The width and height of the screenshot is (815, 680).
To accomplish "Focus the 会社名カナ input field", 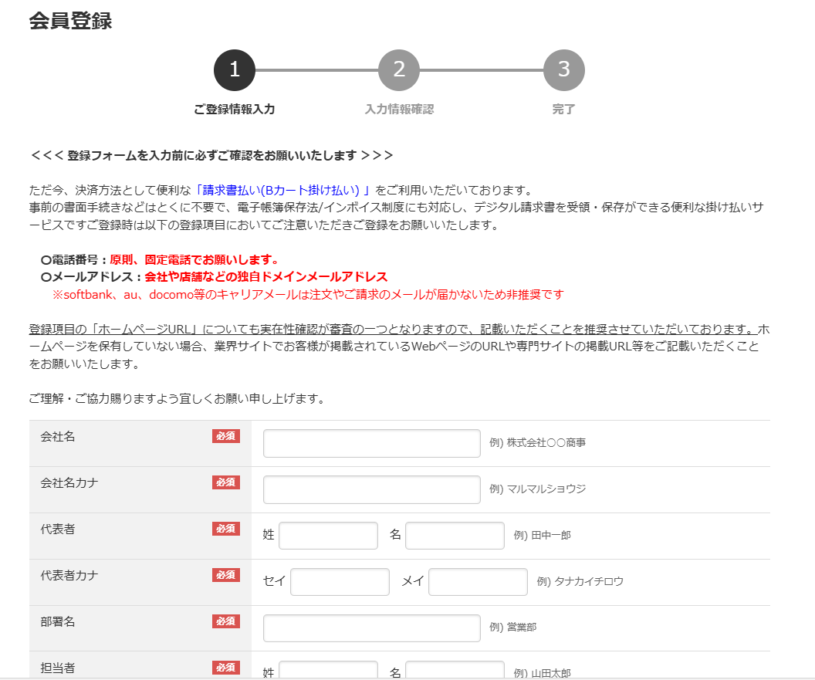I will click(x=372, y=489).
